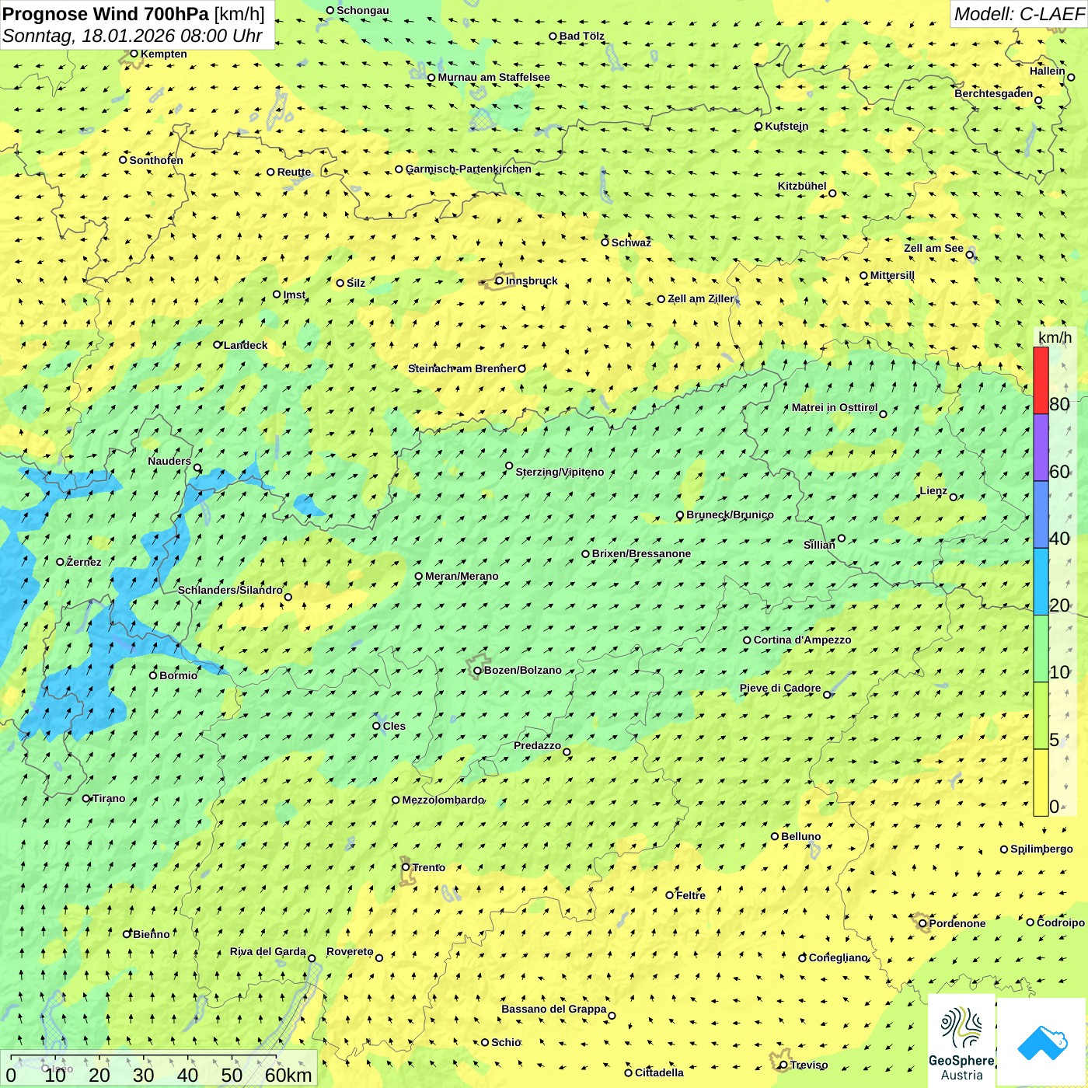Viewport: 1088px width, 1088px height.
Task: Click the Bozen/Bolzano city marker
Action: [477, 670]
